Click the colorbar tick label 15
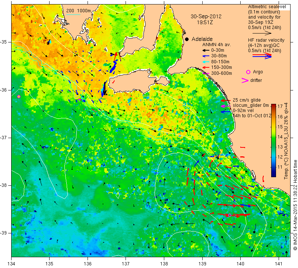This screenshot has width=298, height=268. pyautogui.click(x=280, y=127)
